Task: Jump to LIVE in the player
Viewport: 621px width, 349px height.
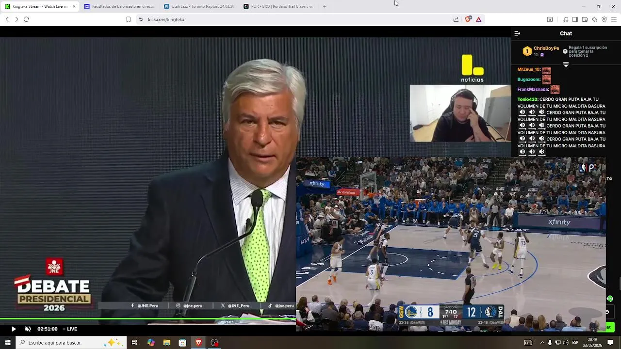Action: [70, 329]
